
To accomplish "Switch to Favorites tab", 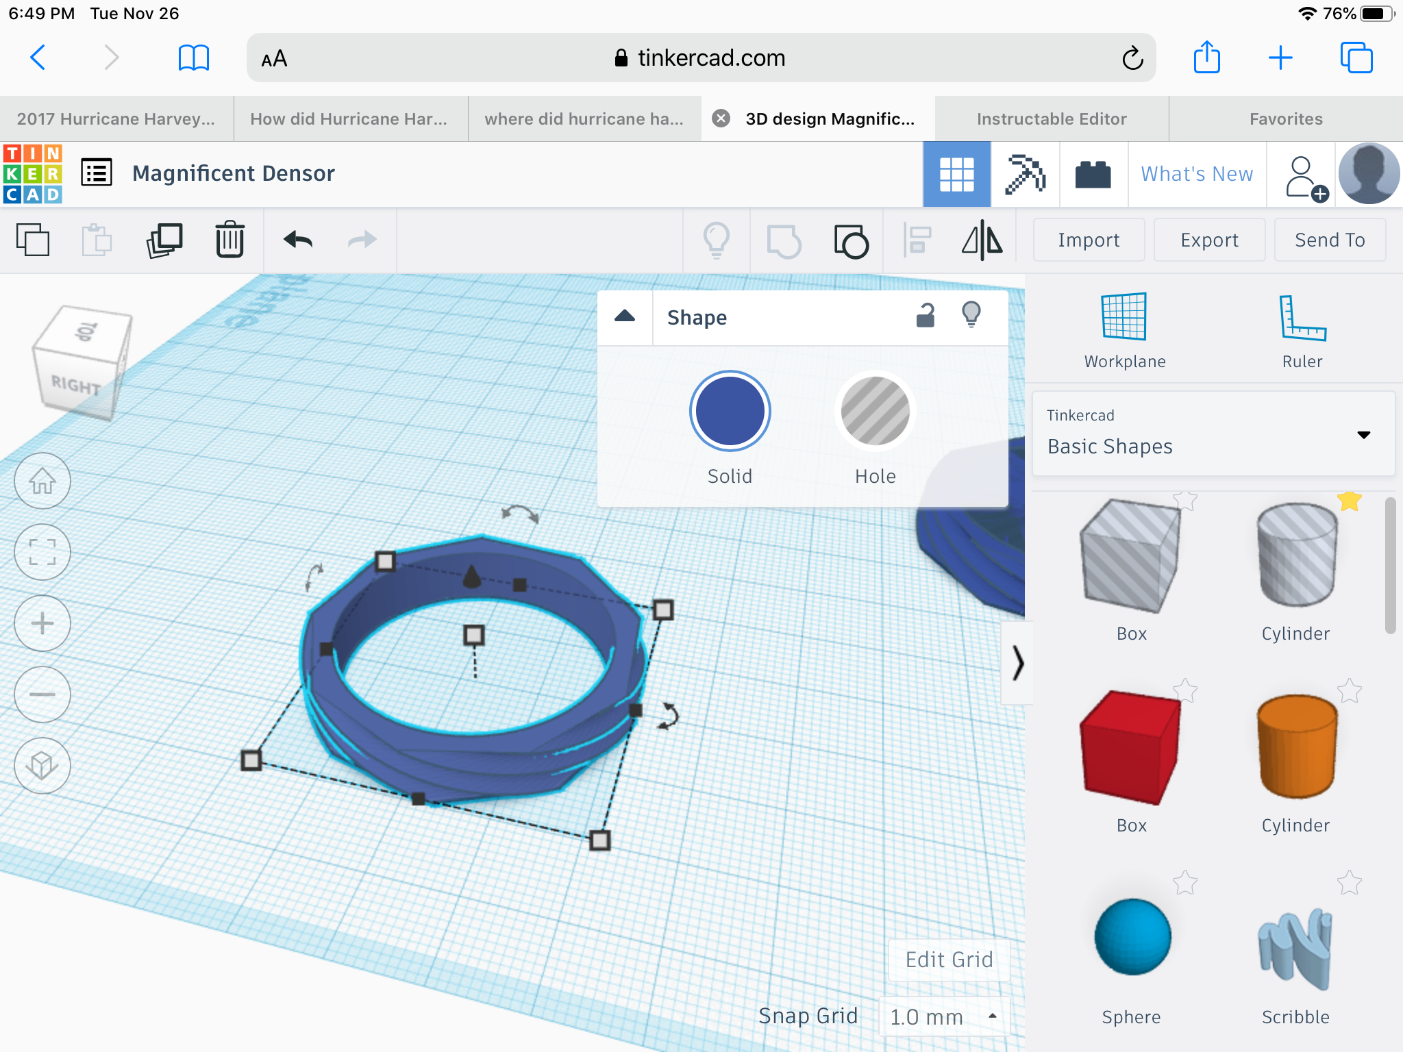I will tap(1286, 119).
